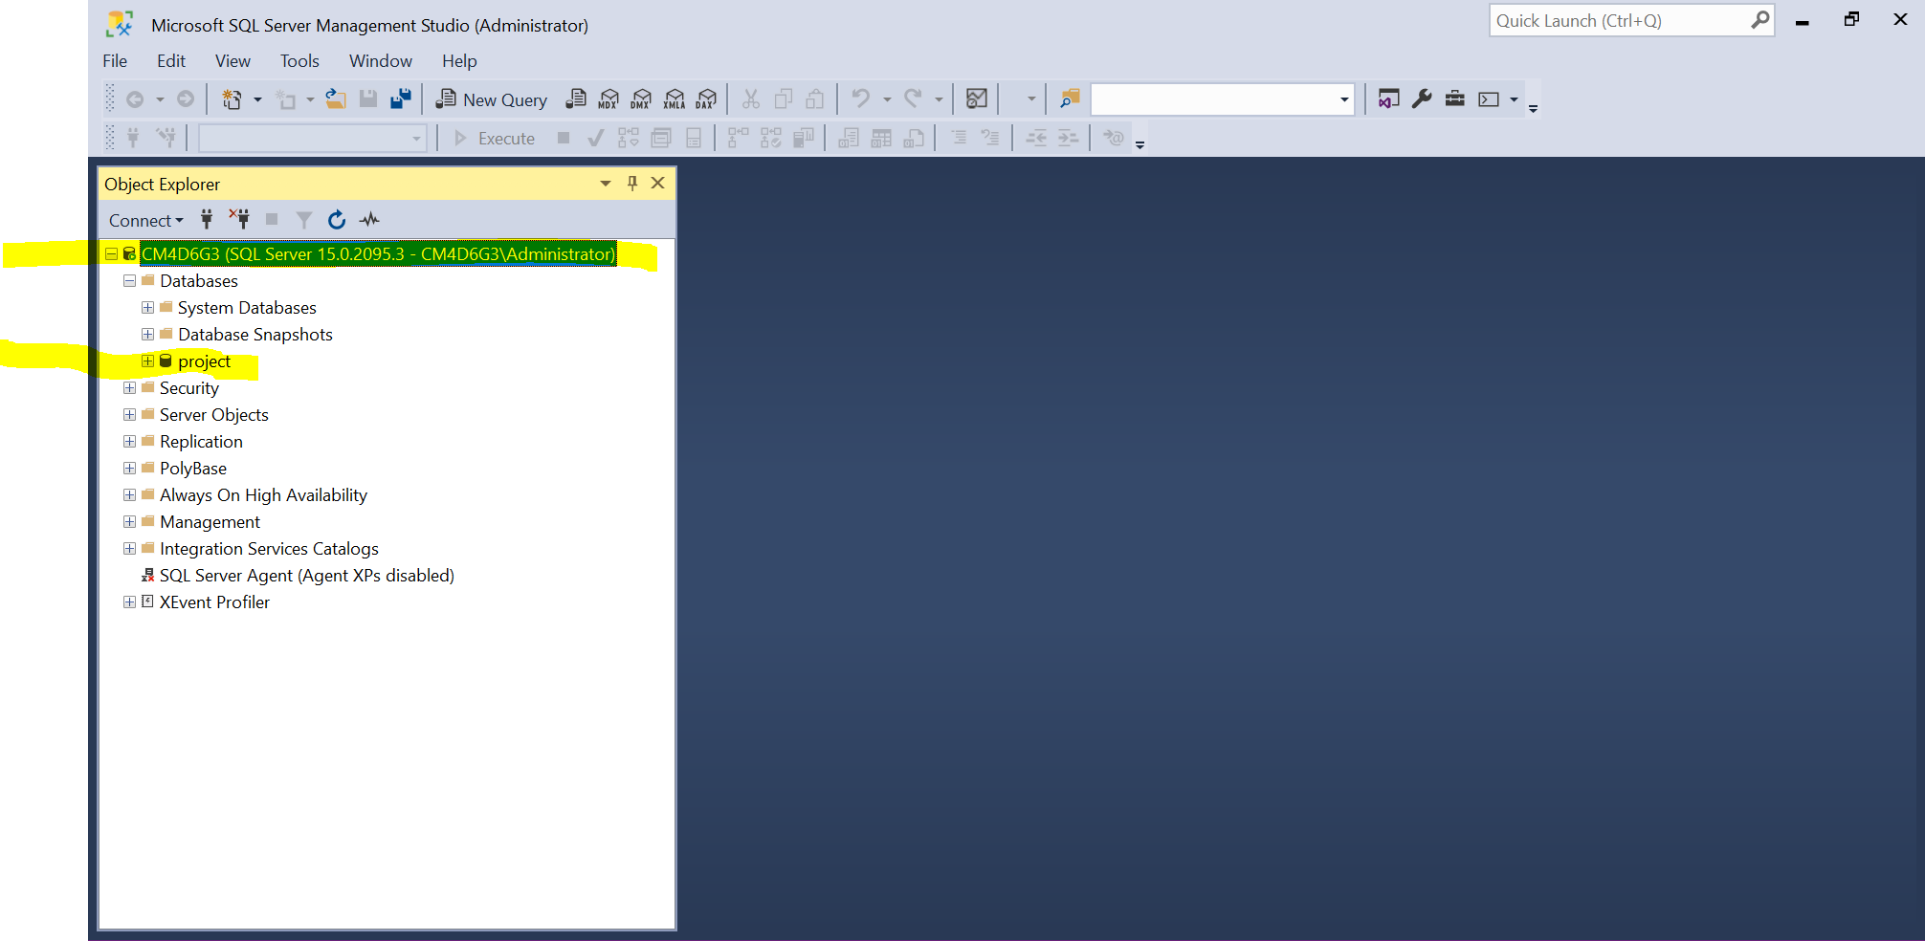The height and width of the screenshot is (941, 1925).
Task: Expand Integration Services Catalogs folder
Action: [x=129, y=549]
